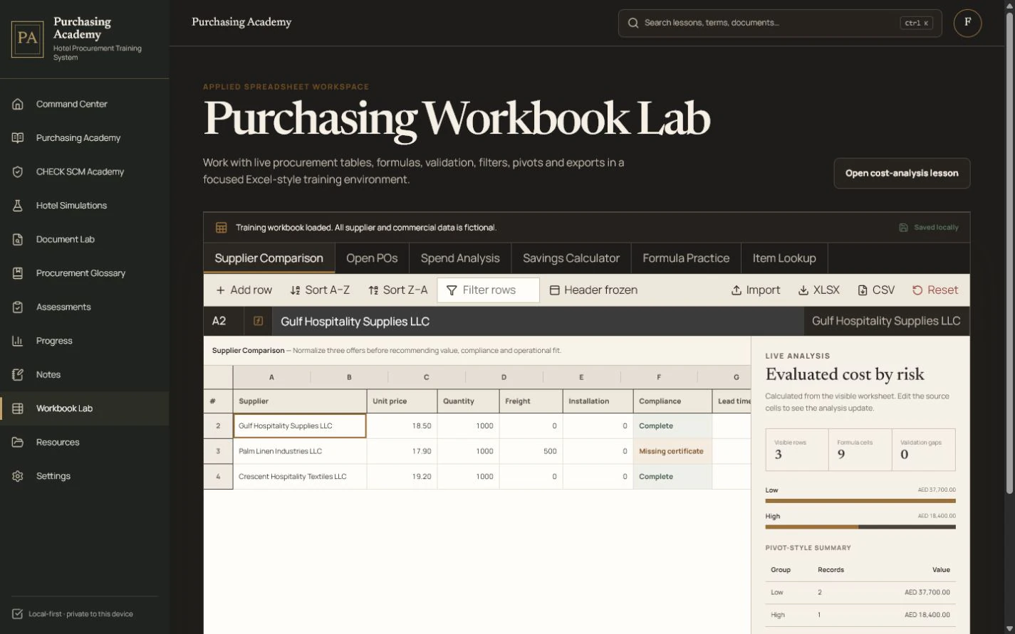Click the AED 18,400.00 value in pivot summary
The height and width of the screenshot is (634, 1015).
[927, 615]
